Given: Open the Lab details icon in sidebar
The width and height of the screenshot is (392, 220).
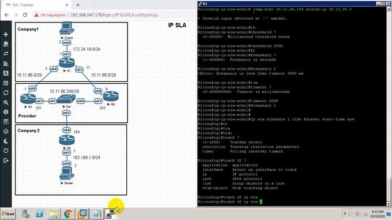Looking at the screenshot, I should (x=6, y=122).
